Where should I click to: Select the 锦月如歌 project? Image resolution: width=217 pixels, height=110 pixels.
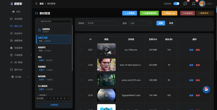pos(53,78)
